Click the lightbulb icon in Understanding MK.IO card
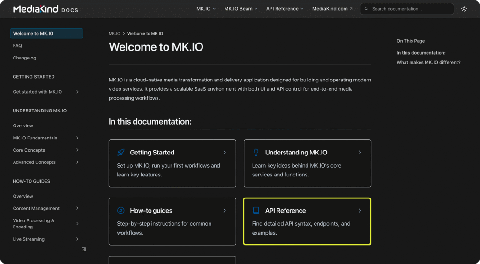Screen dimensions: 480x264 click(256, 153)
